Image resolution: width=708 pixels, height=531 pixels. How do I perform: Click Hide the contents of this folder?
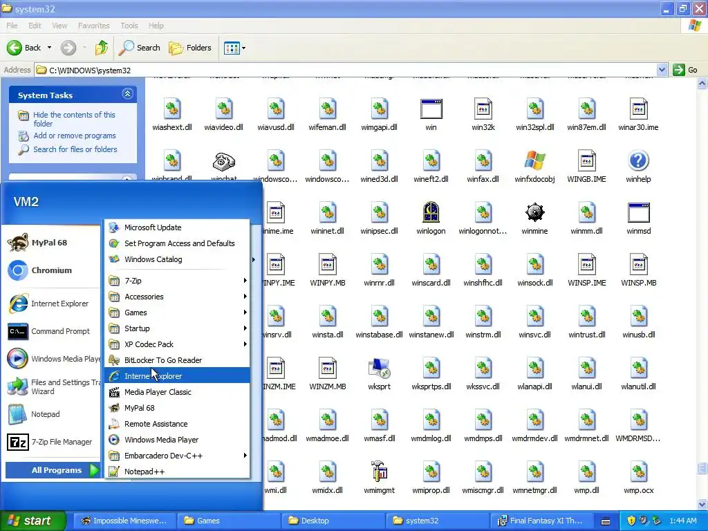click(74, 119)
